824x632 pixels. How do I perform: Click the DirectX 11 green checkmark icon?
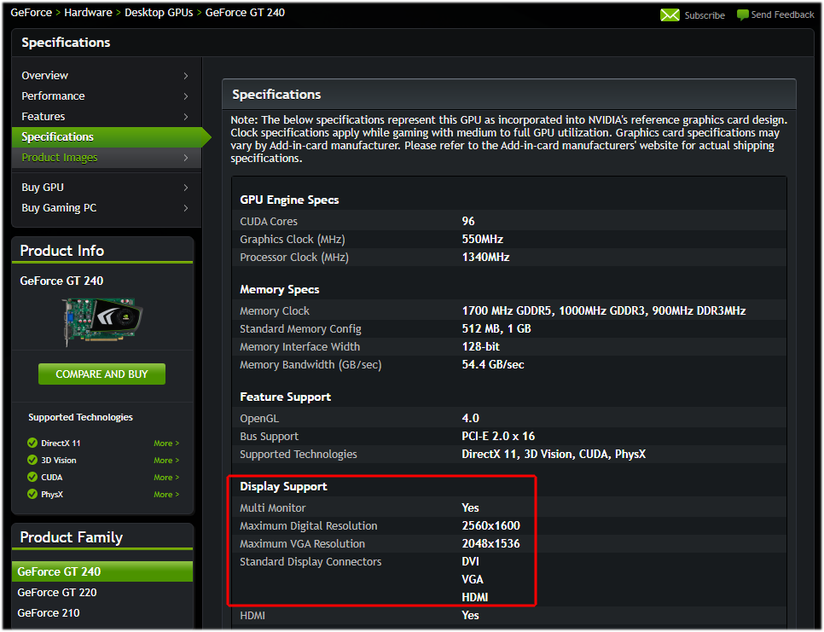[x=32, y=443]
